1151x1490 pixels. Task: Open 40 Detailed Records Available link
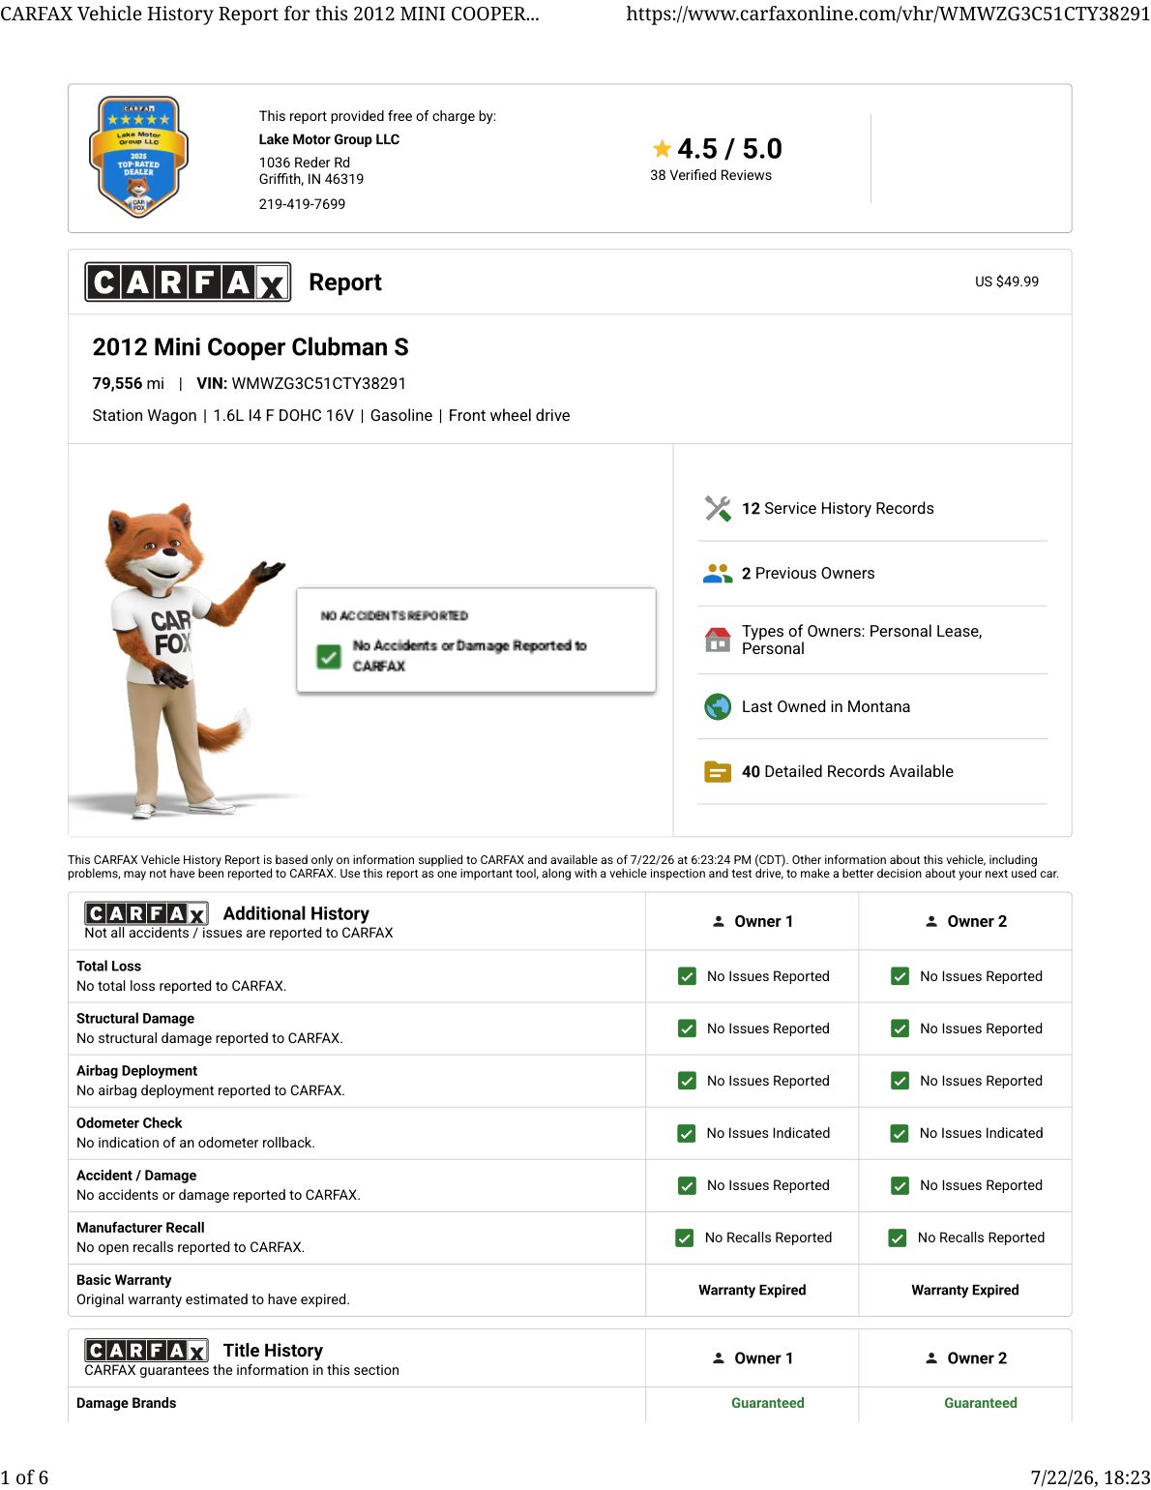pos(847,772)
